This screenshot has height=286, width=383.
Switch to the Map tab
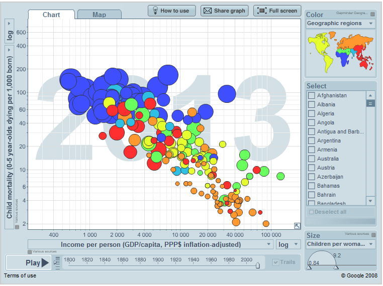pos(100,15)
